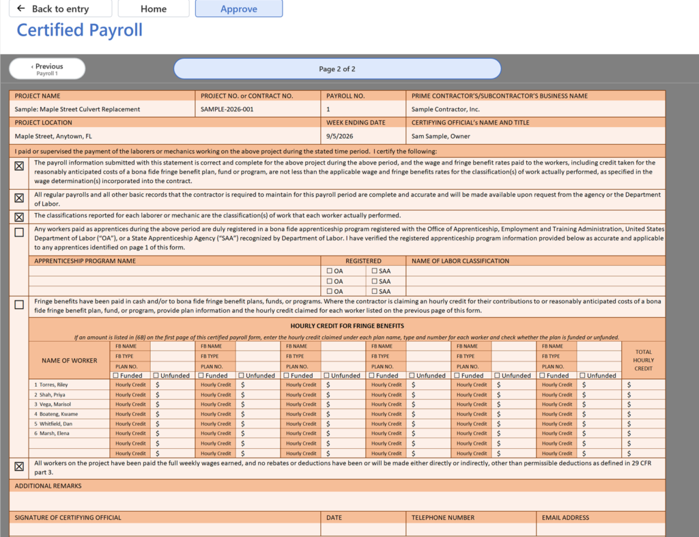Click the Email Address field
The width and height of the screenshot is (699, 537).
click(x=601, y=530)
